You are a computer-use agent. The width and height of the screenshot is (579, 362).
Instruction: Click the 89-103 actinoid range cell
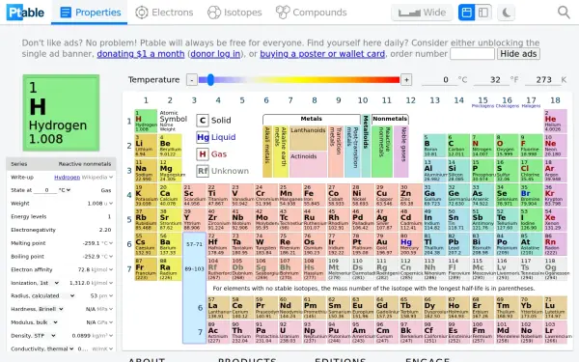click(194, 269)
